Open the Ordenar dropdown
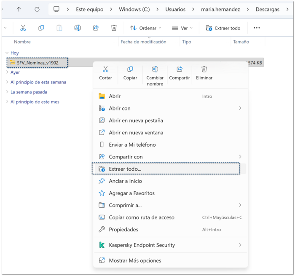This screenshot has height=276, width=295. click(x=145, y=28)
